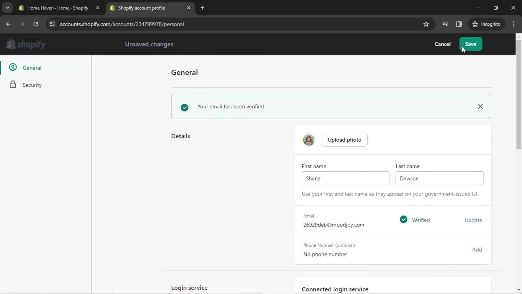Screen dimensions: 522x294
Task: Click the 'Connected login service' heading
Action: pos(335,289)
